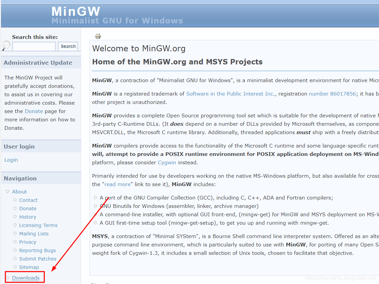This screenshot has height=284, width=379.
Task: Click the printer-friendly version icon
Action: pyautogui.click(x=98, y=36)
